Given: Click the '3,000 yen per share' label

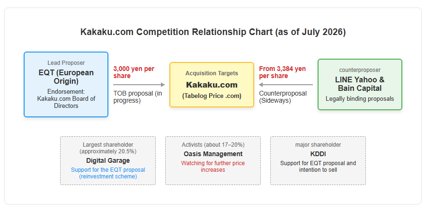Looking at the screenshot, I should click(133, 72).
